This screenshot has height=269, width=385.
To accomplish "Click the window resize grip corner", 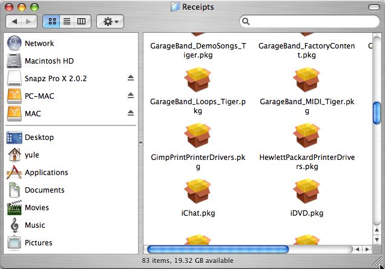I will point(377,262).
